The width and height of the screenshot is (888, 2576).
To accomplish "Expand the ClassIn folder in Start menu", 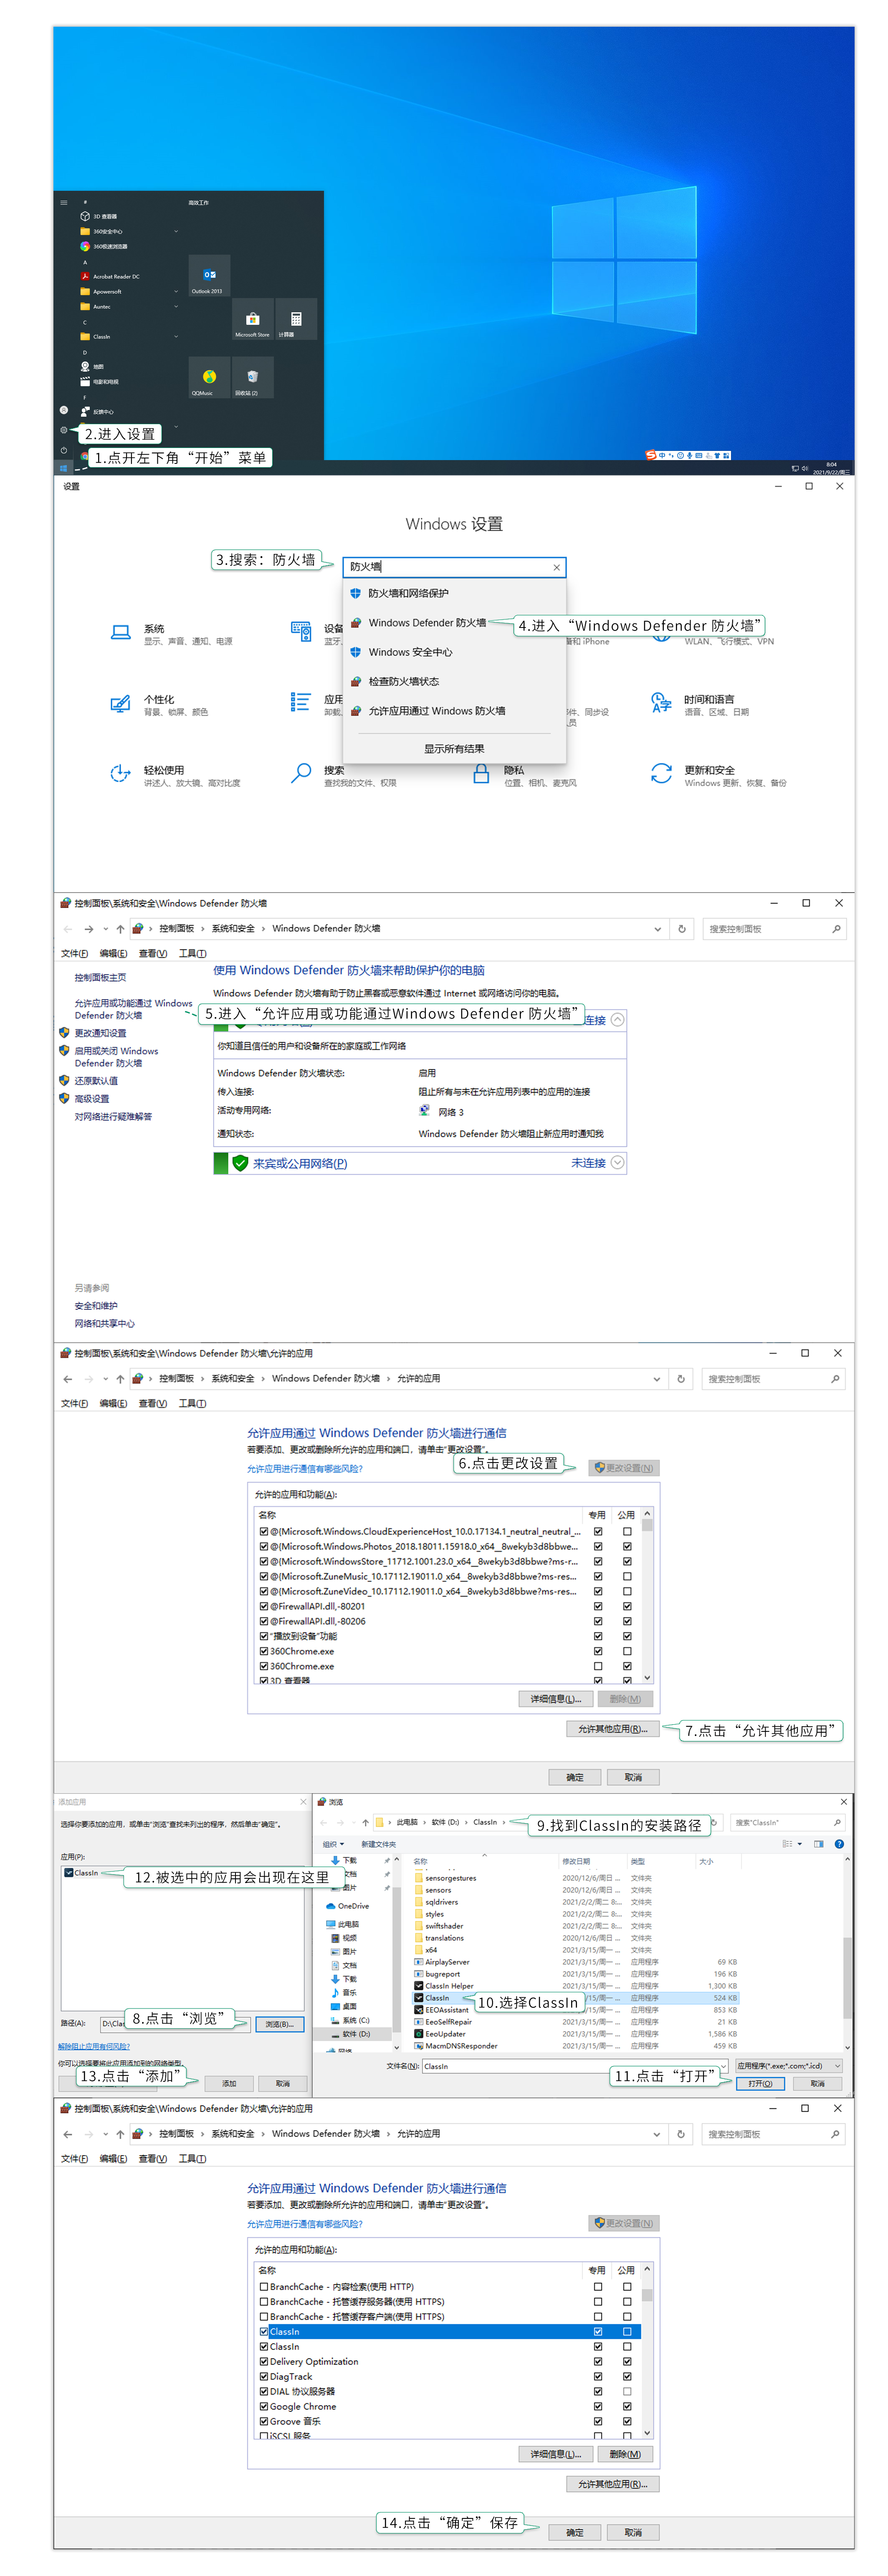I will [176, 336].
